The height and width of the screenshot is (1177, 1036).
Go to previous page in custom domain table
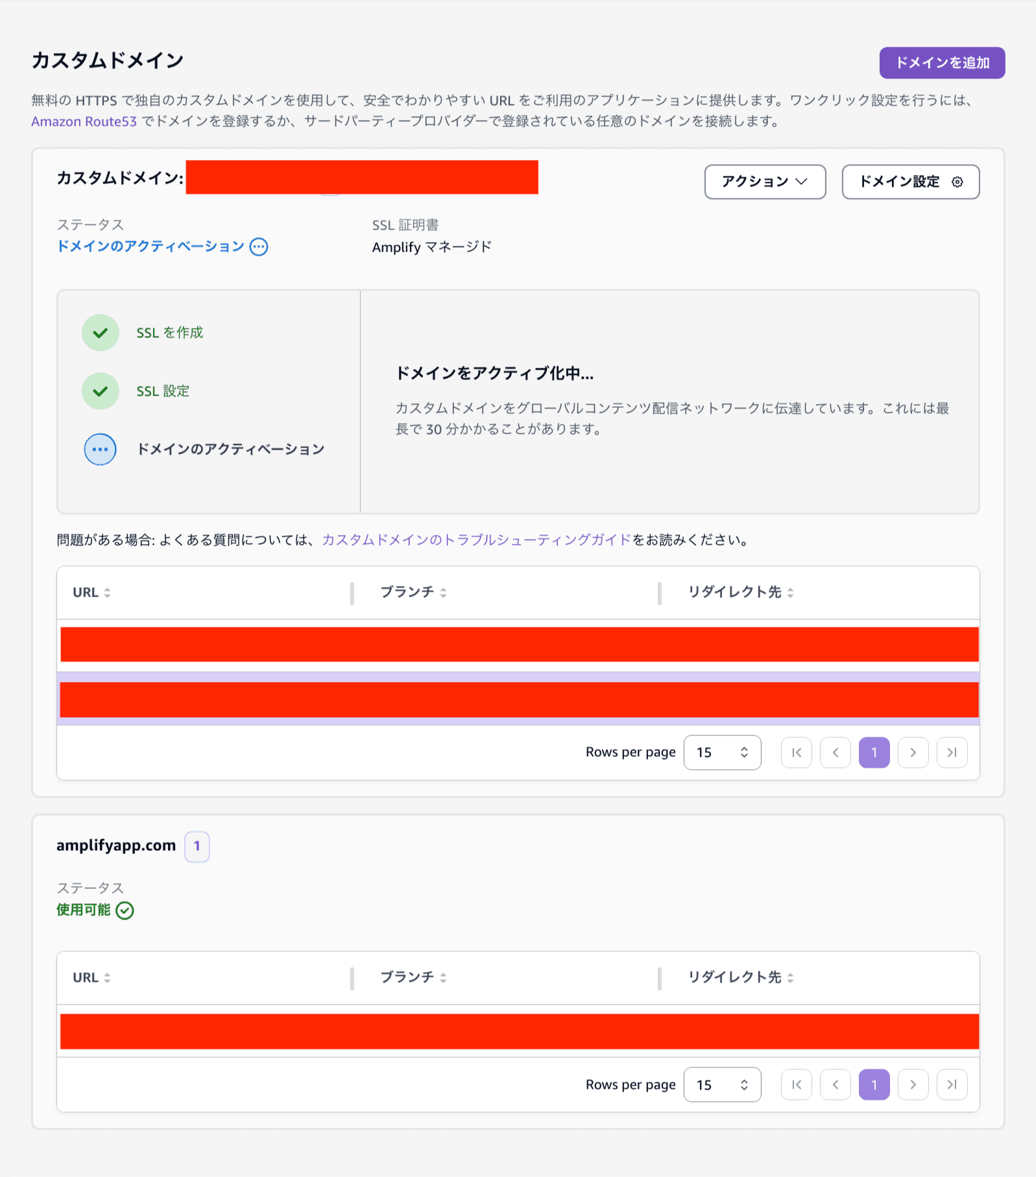[x=836, y=752]
